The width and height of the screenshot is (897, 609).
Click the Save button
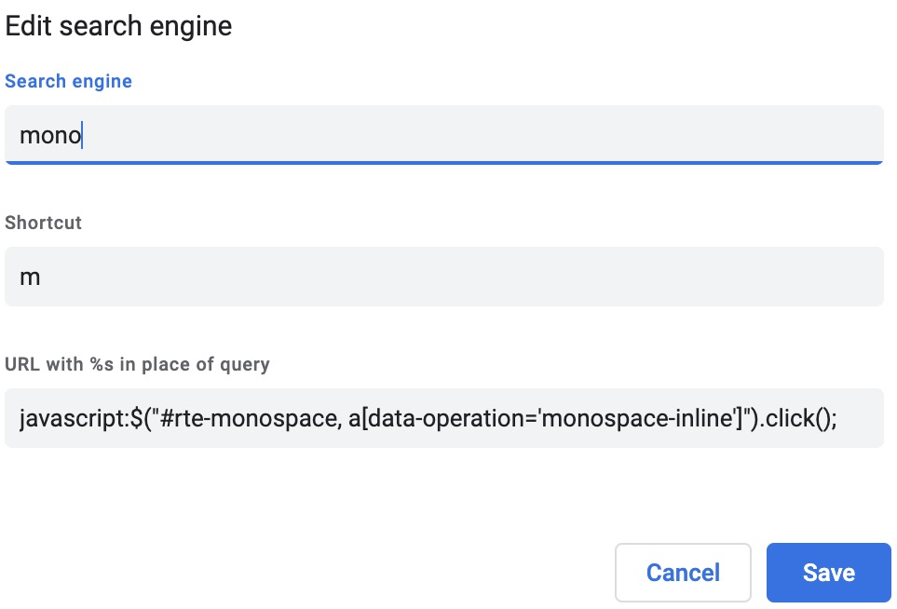tap(827, 572)
